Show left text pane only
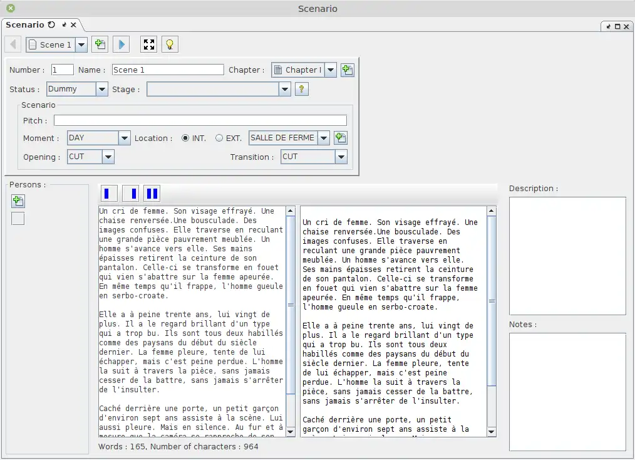Screen dimensions: 635x460 point(109,193)
